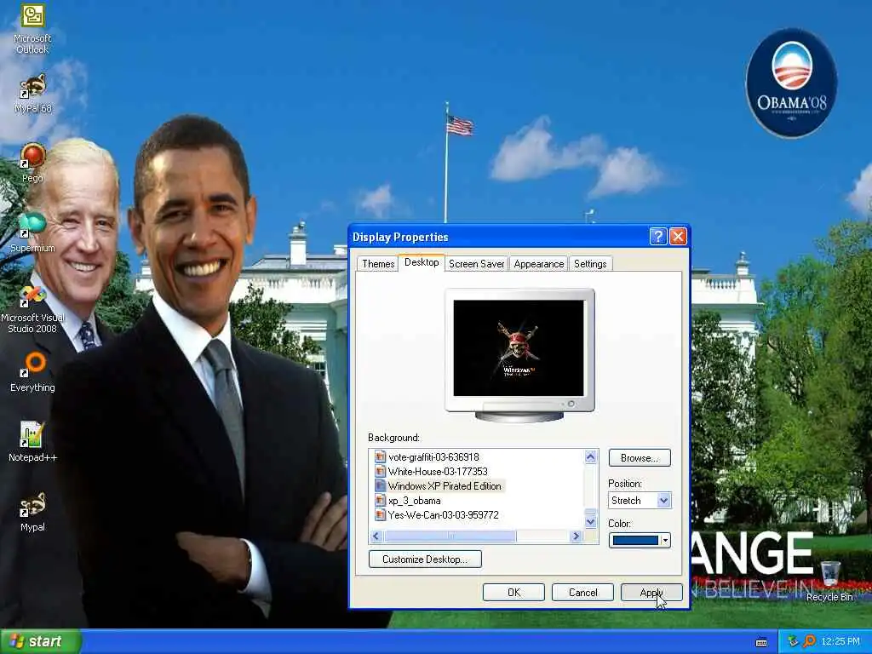The height and width of the screenshot is (654, 872).
Task: Click the taskbar clock showing 12:25 PM
Action: 840,642
